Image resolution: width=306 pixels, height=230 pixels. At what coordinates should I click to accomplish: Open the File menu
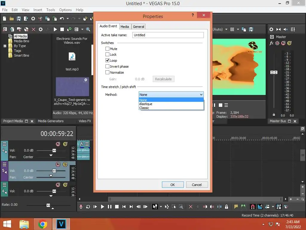click(x=5, y=10)
